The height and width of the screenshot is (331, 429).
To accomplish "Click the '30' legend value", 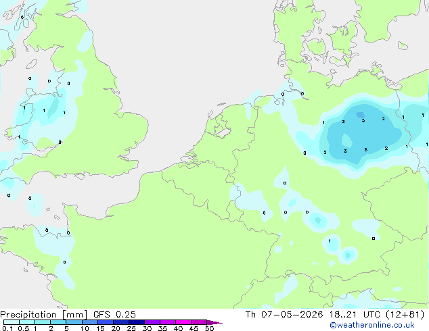I will pyautogui.click(x=148, y=328).
